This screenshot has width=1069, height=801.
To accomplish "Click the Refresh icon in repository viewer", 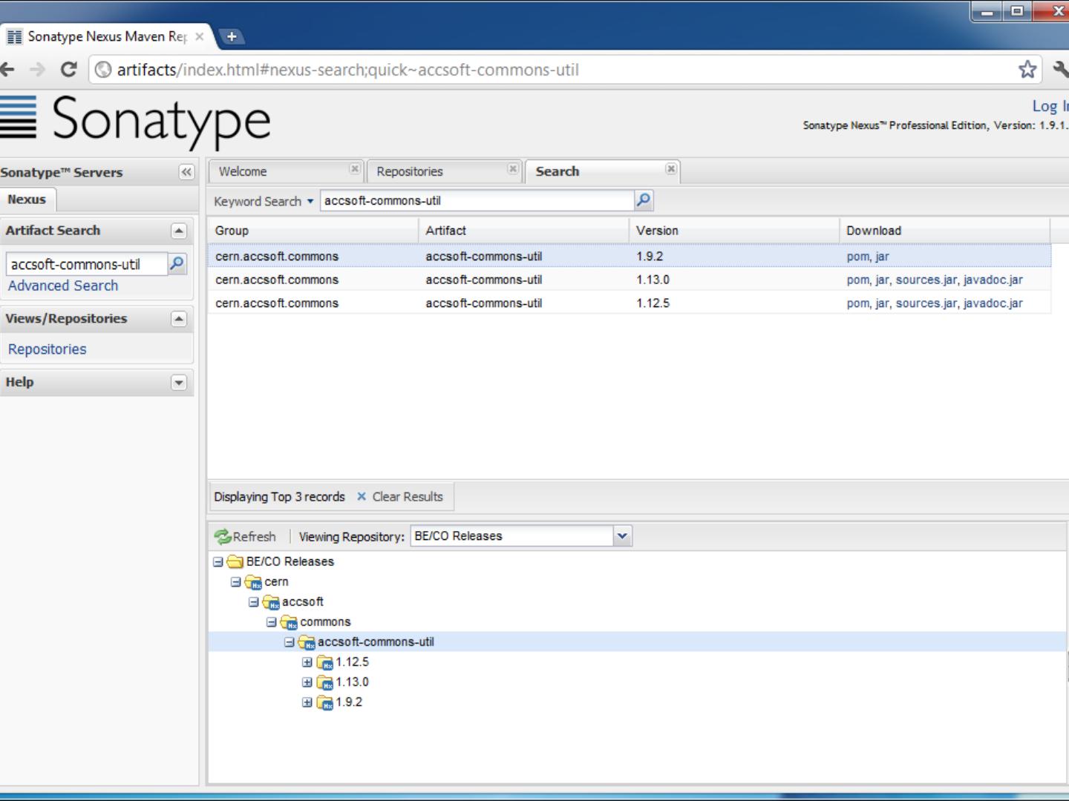I will point(223,536).
